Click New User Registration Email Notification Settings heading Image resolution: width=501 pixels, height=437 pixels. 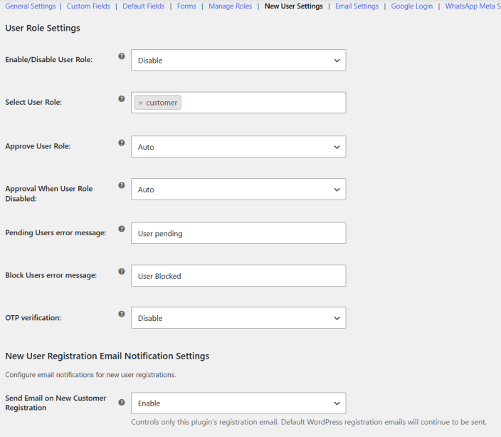107,356
